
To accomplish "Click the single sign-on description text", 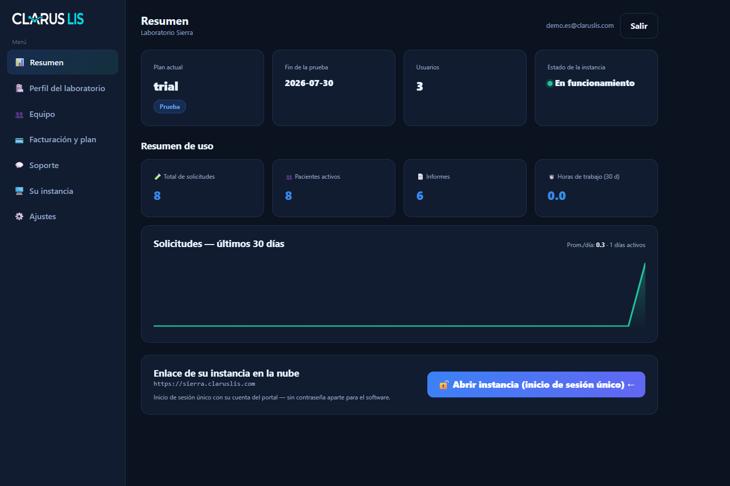I will (272, 397).
